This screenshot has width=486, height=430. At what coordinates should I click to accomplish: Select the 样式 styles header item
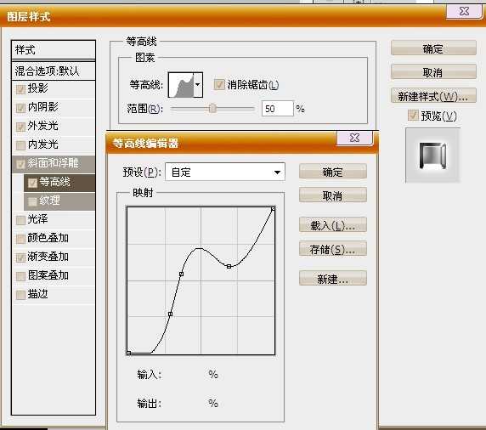[x=54, y=49]
